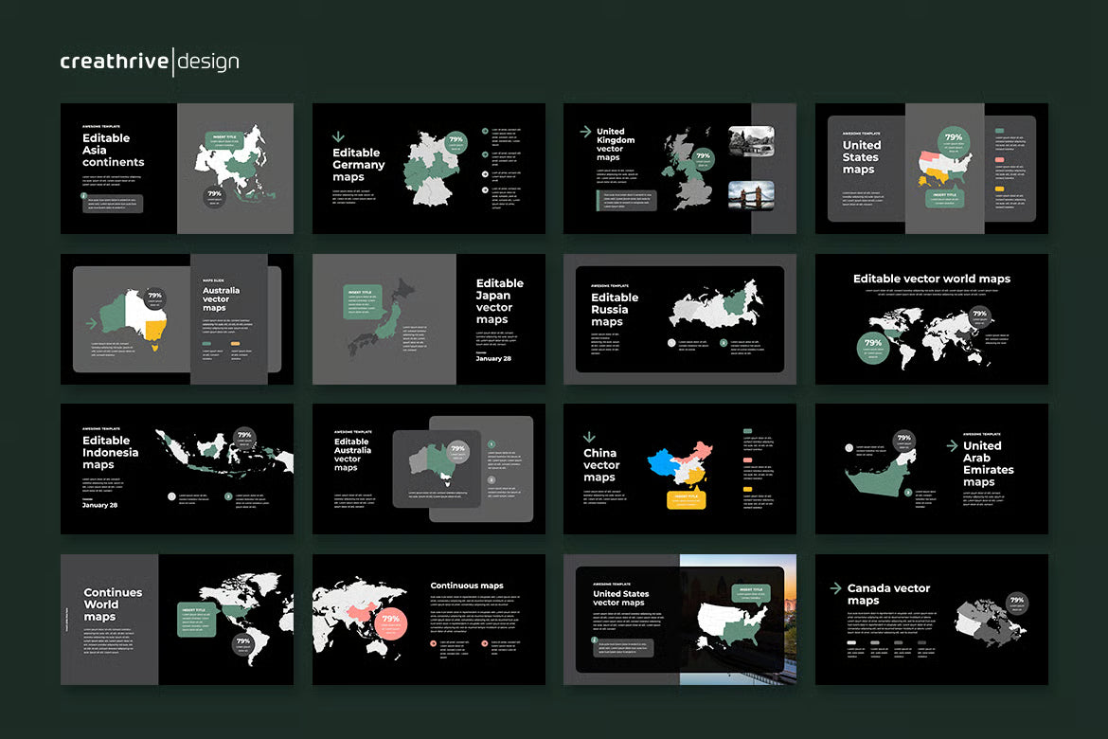
Task: Click the down arrow above China vector maps title
Action: tap(589, 437)
